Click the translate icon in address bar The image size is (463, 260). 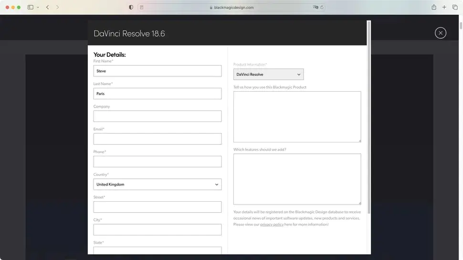click(x=316, y=7)
